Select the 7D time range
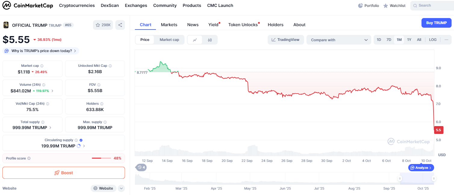The height and width of the screenshot is (195, 454). tap(389, 40)
